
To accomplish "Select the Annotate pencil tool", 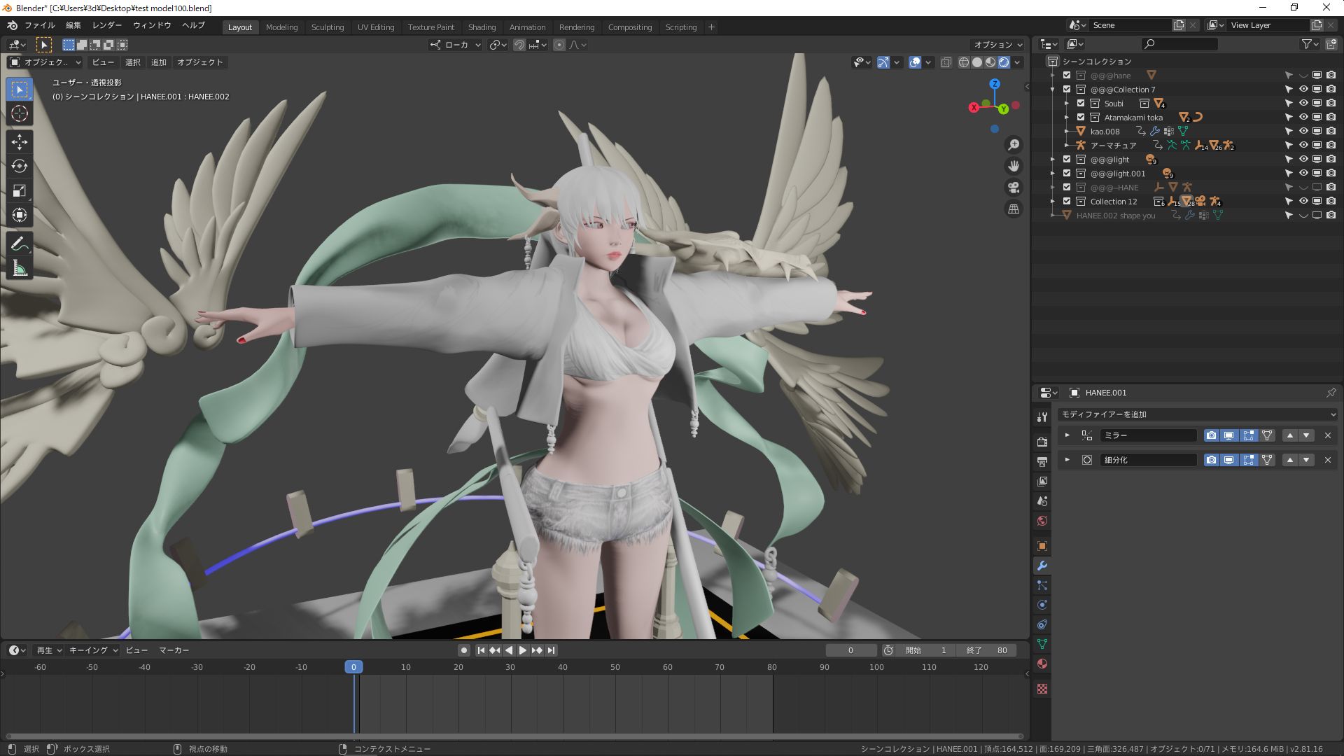I will 20,244.
